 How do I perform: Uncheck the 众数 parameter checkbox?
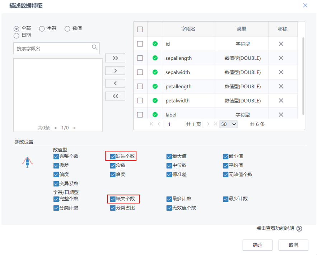112,165
